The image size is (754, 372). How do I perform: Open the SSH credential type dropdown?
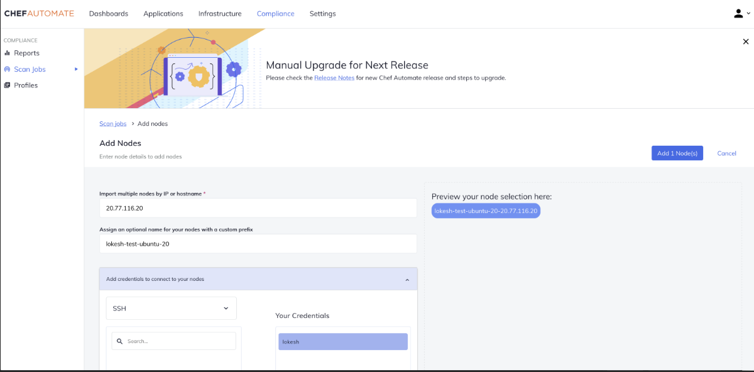click(x=171, y=309)
